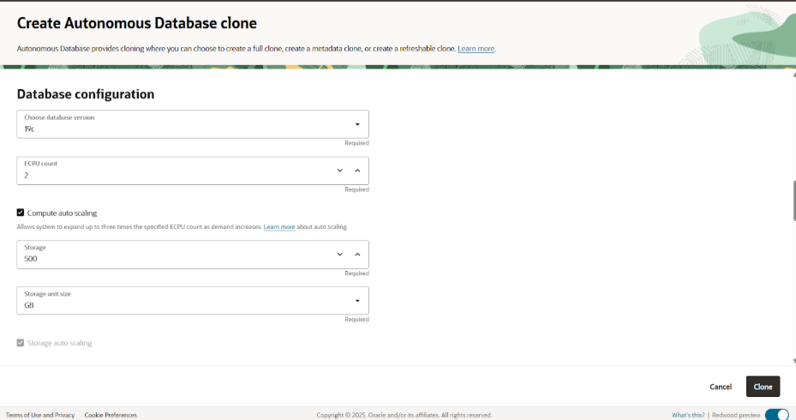Viewport: 796px width, 420px height.
Task: Open Cookie Preferences link
Action: pyautogui.click(x=111, y=415)
